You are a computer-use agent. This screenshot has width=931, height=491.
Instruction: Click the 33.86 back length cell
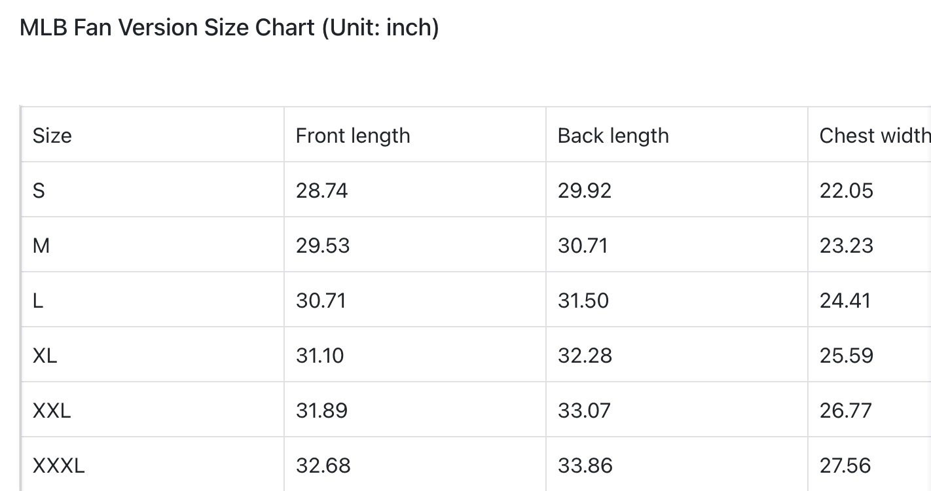(585, 465)
